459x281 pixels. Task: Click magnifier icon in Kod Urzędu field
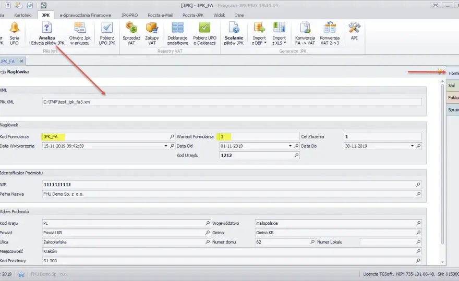(296, 155)
